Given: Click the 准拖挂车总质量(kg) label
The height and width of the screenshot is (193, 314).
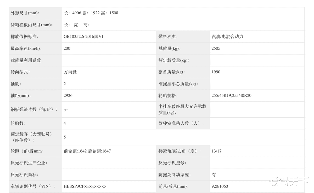Looking at the screenshot, I should (178, 84).
